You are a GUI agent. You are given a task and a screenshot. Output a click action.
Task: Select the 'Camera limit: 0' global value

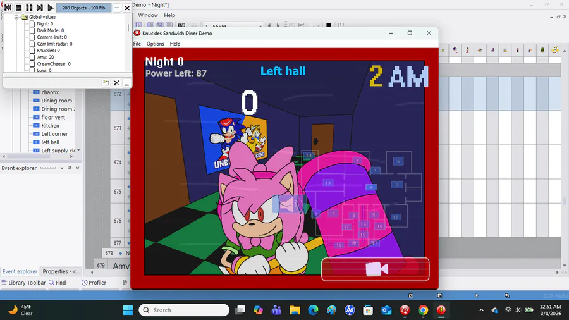click(52, 37)
